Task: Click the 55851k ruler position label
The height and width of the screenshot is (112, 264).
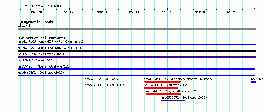Action: [x=233, y=12]
